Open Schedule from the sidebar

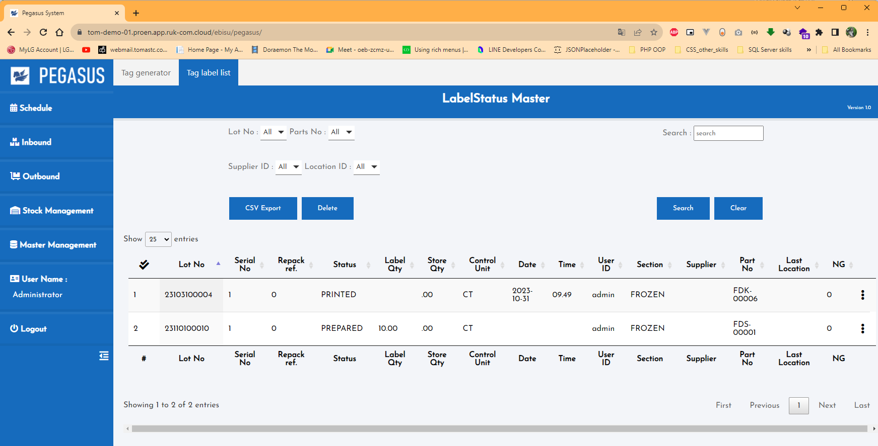[x=31, y=108]
